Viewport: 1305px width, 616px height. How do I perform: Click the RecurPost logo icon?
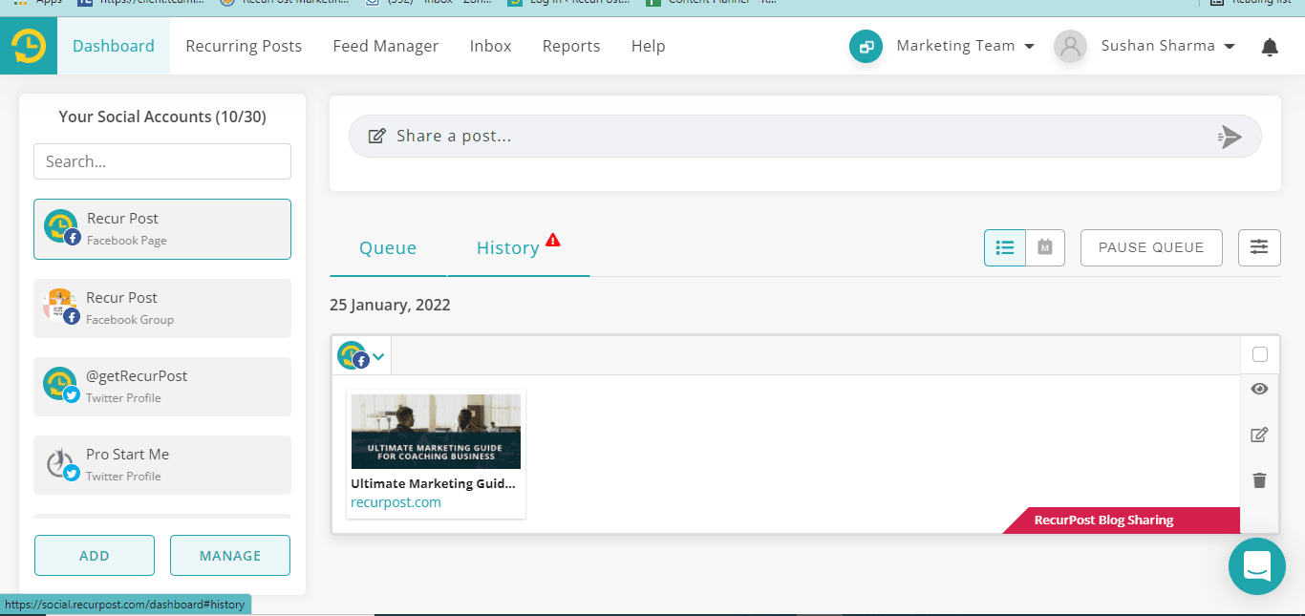coord(29,46)
